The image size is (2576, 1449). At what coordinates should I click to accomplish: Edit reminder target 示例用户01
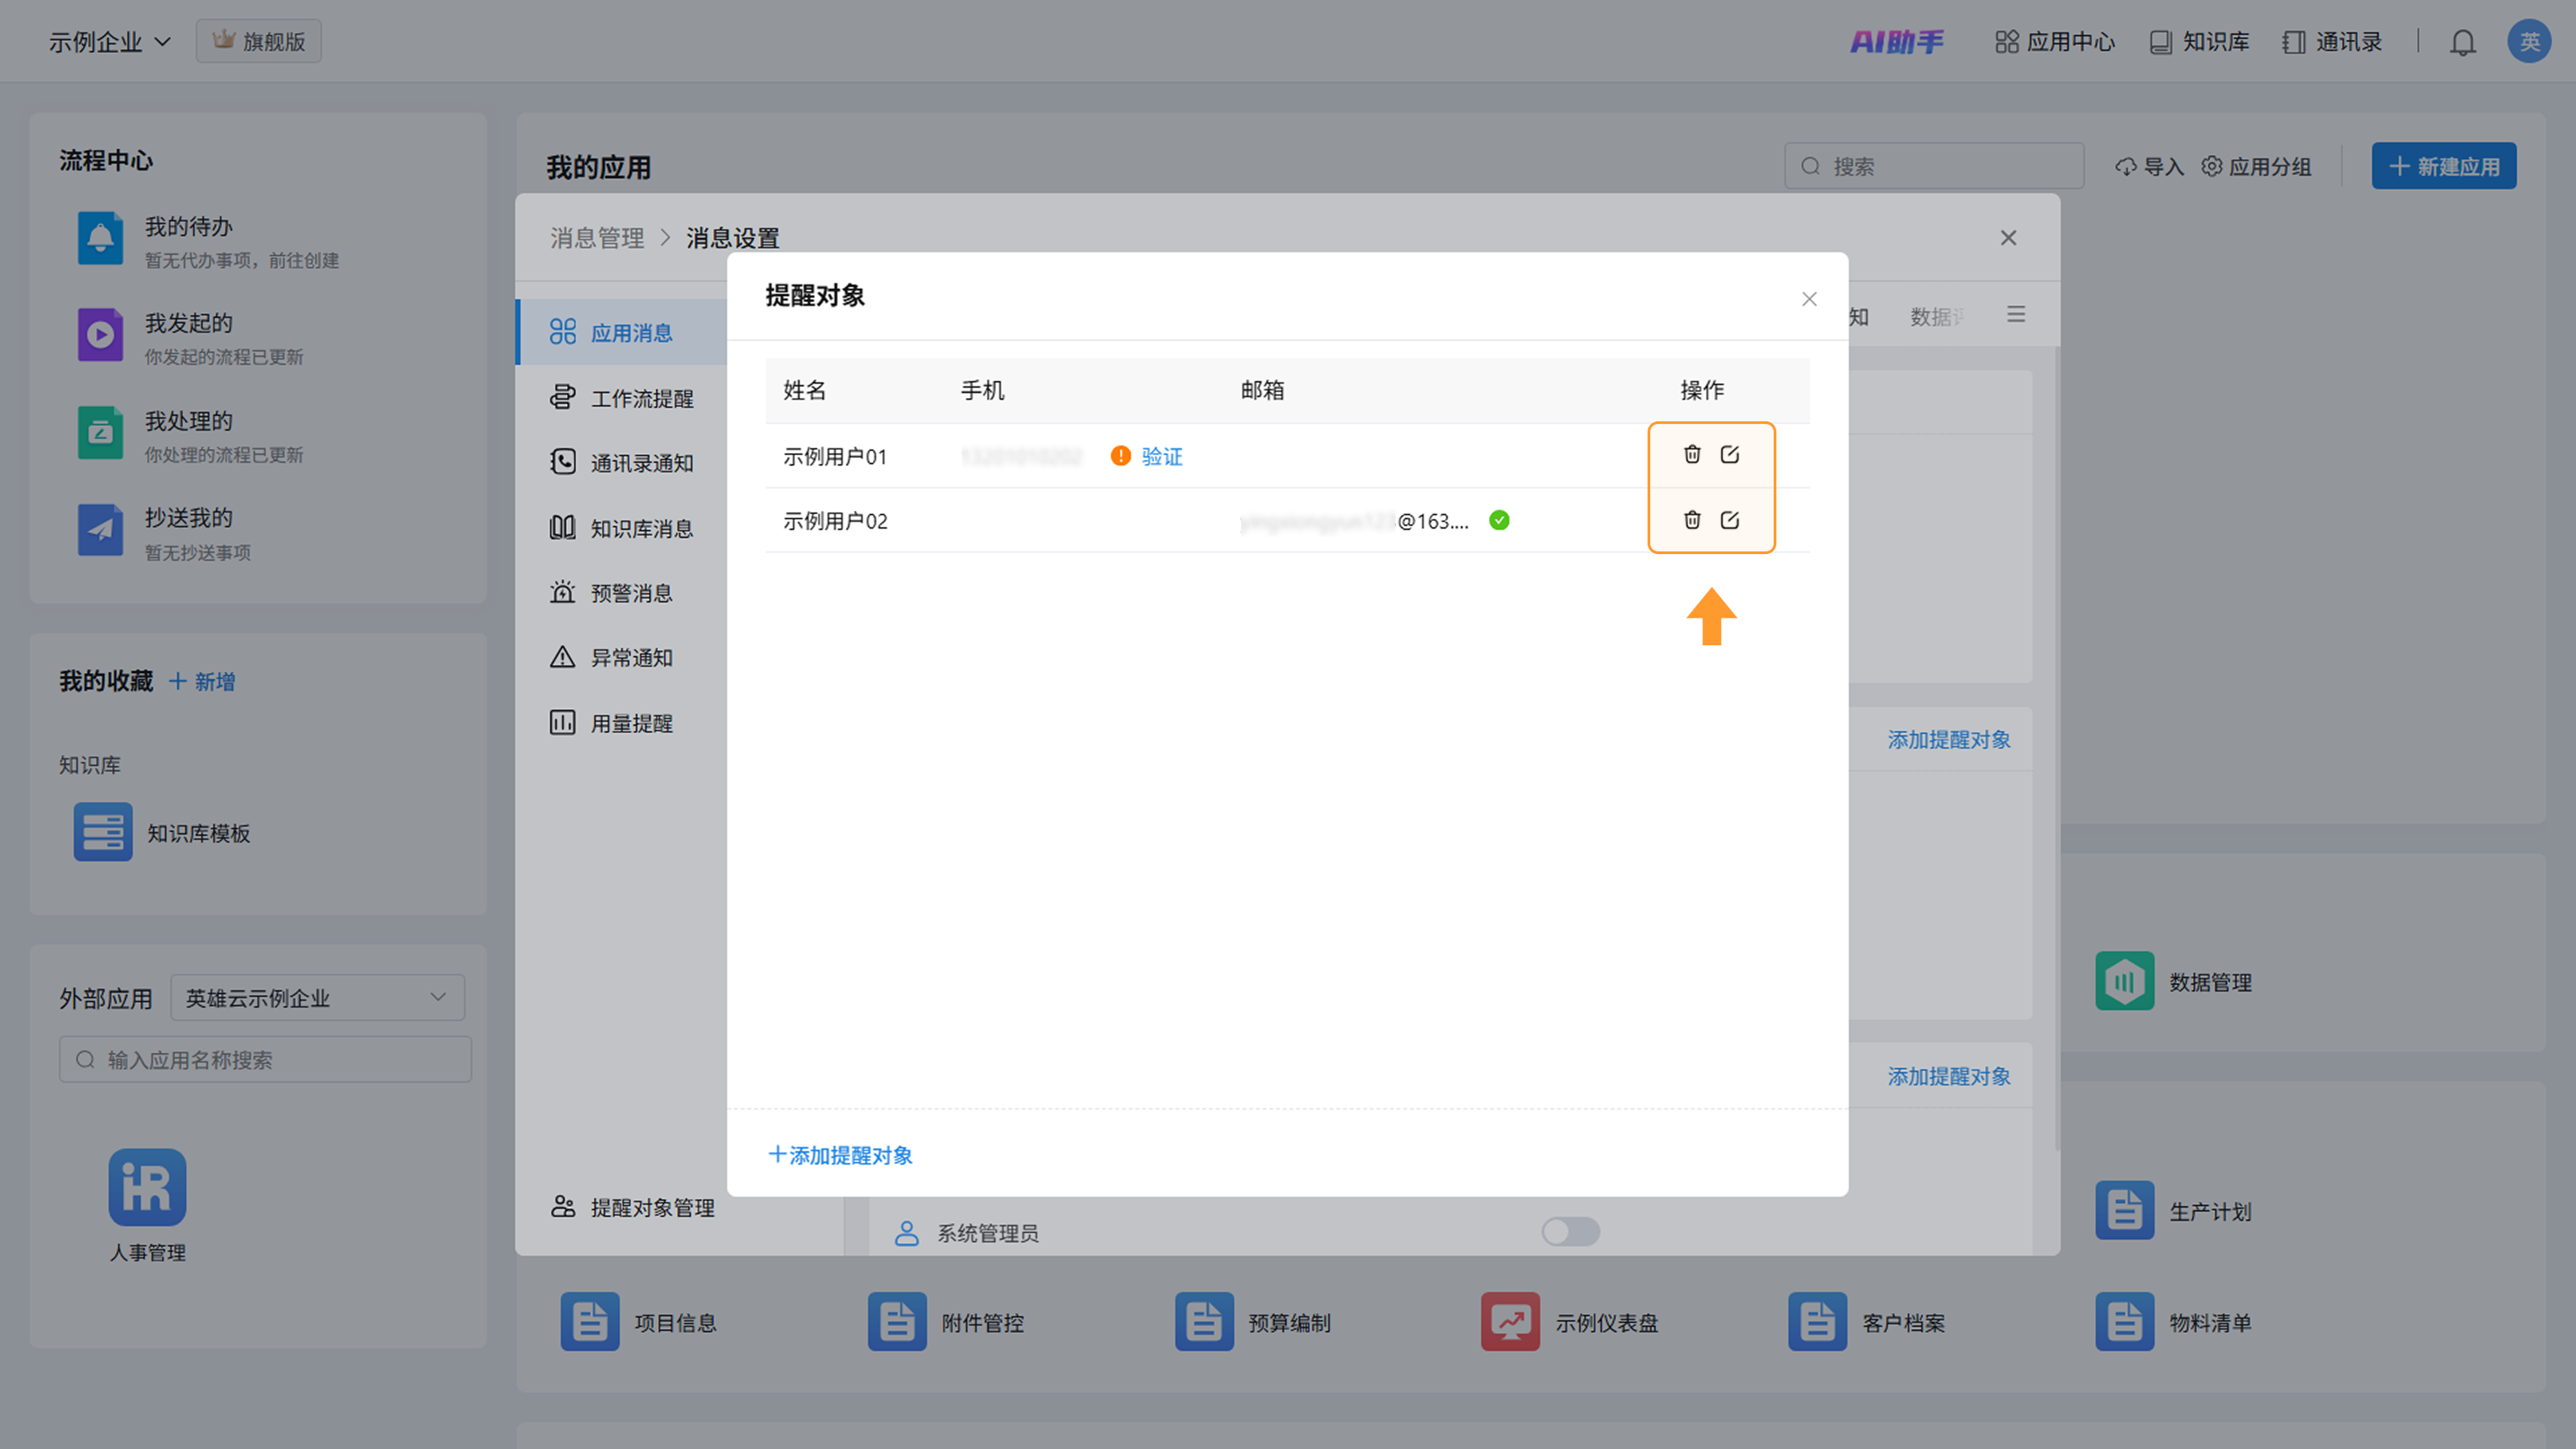coord(1730,455)
